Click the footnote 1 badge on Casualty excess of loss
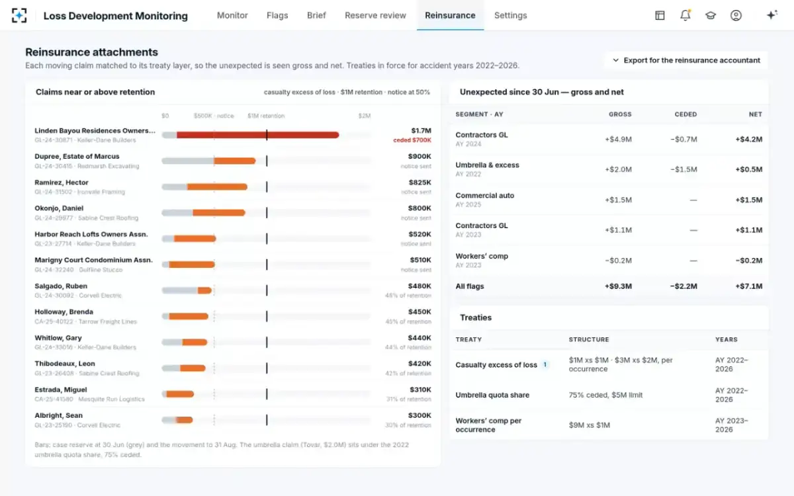Image resolution: width=794 pixels, height=496 pixels. (545, 364)
